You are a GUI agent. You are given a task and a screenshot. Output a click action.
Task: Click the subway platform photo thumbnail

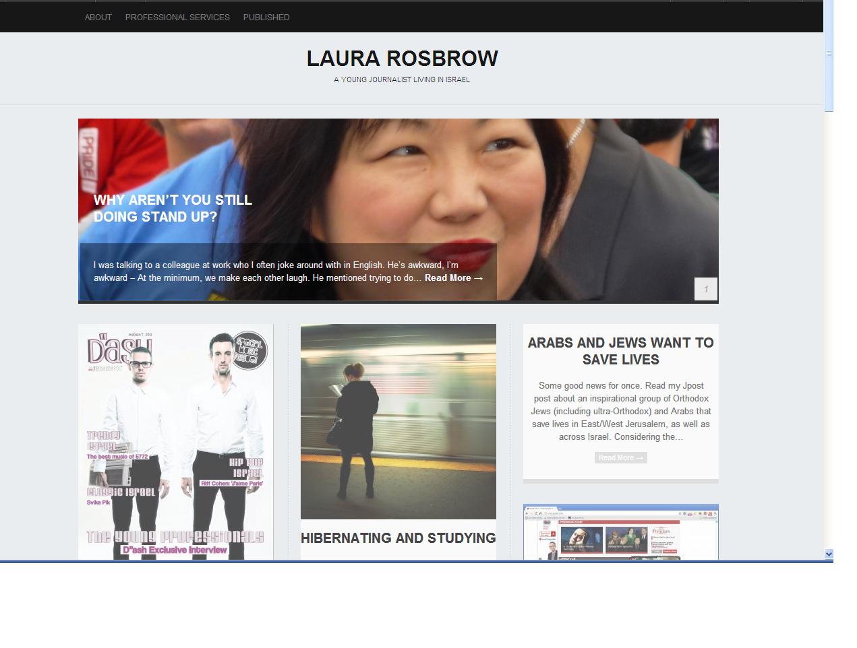pyautogui.click(x=398, y=421)
